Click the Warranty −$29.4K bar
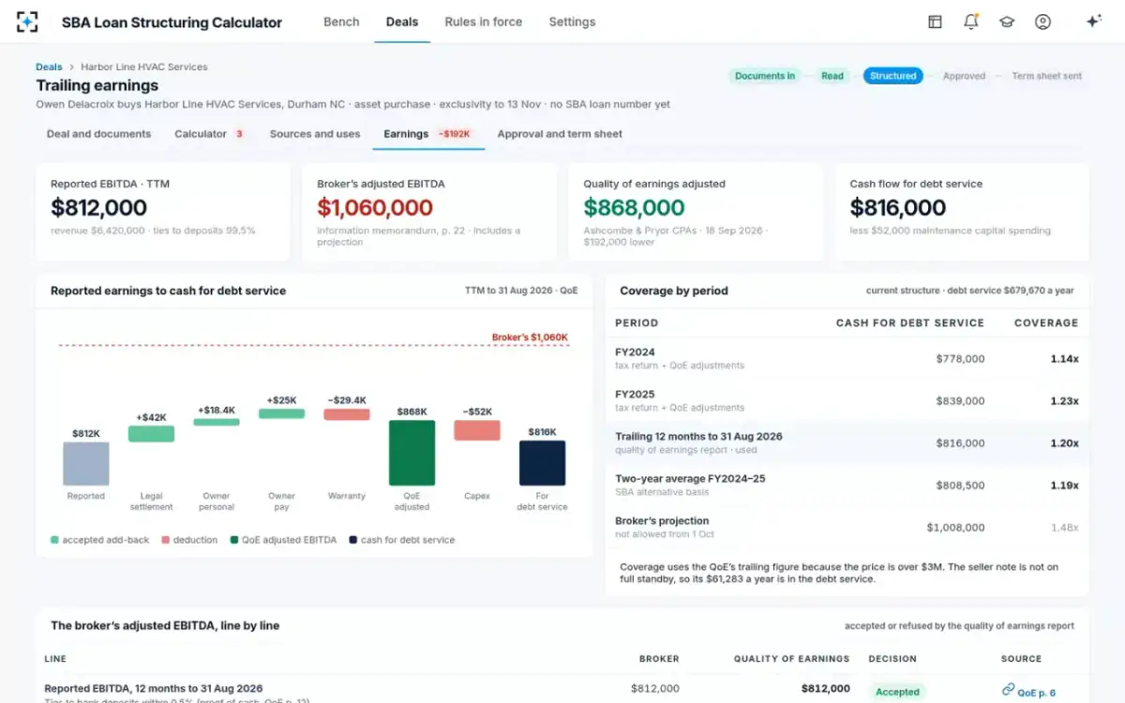Viewport: 1125px width, 703px height. click(x=347, y=414)
